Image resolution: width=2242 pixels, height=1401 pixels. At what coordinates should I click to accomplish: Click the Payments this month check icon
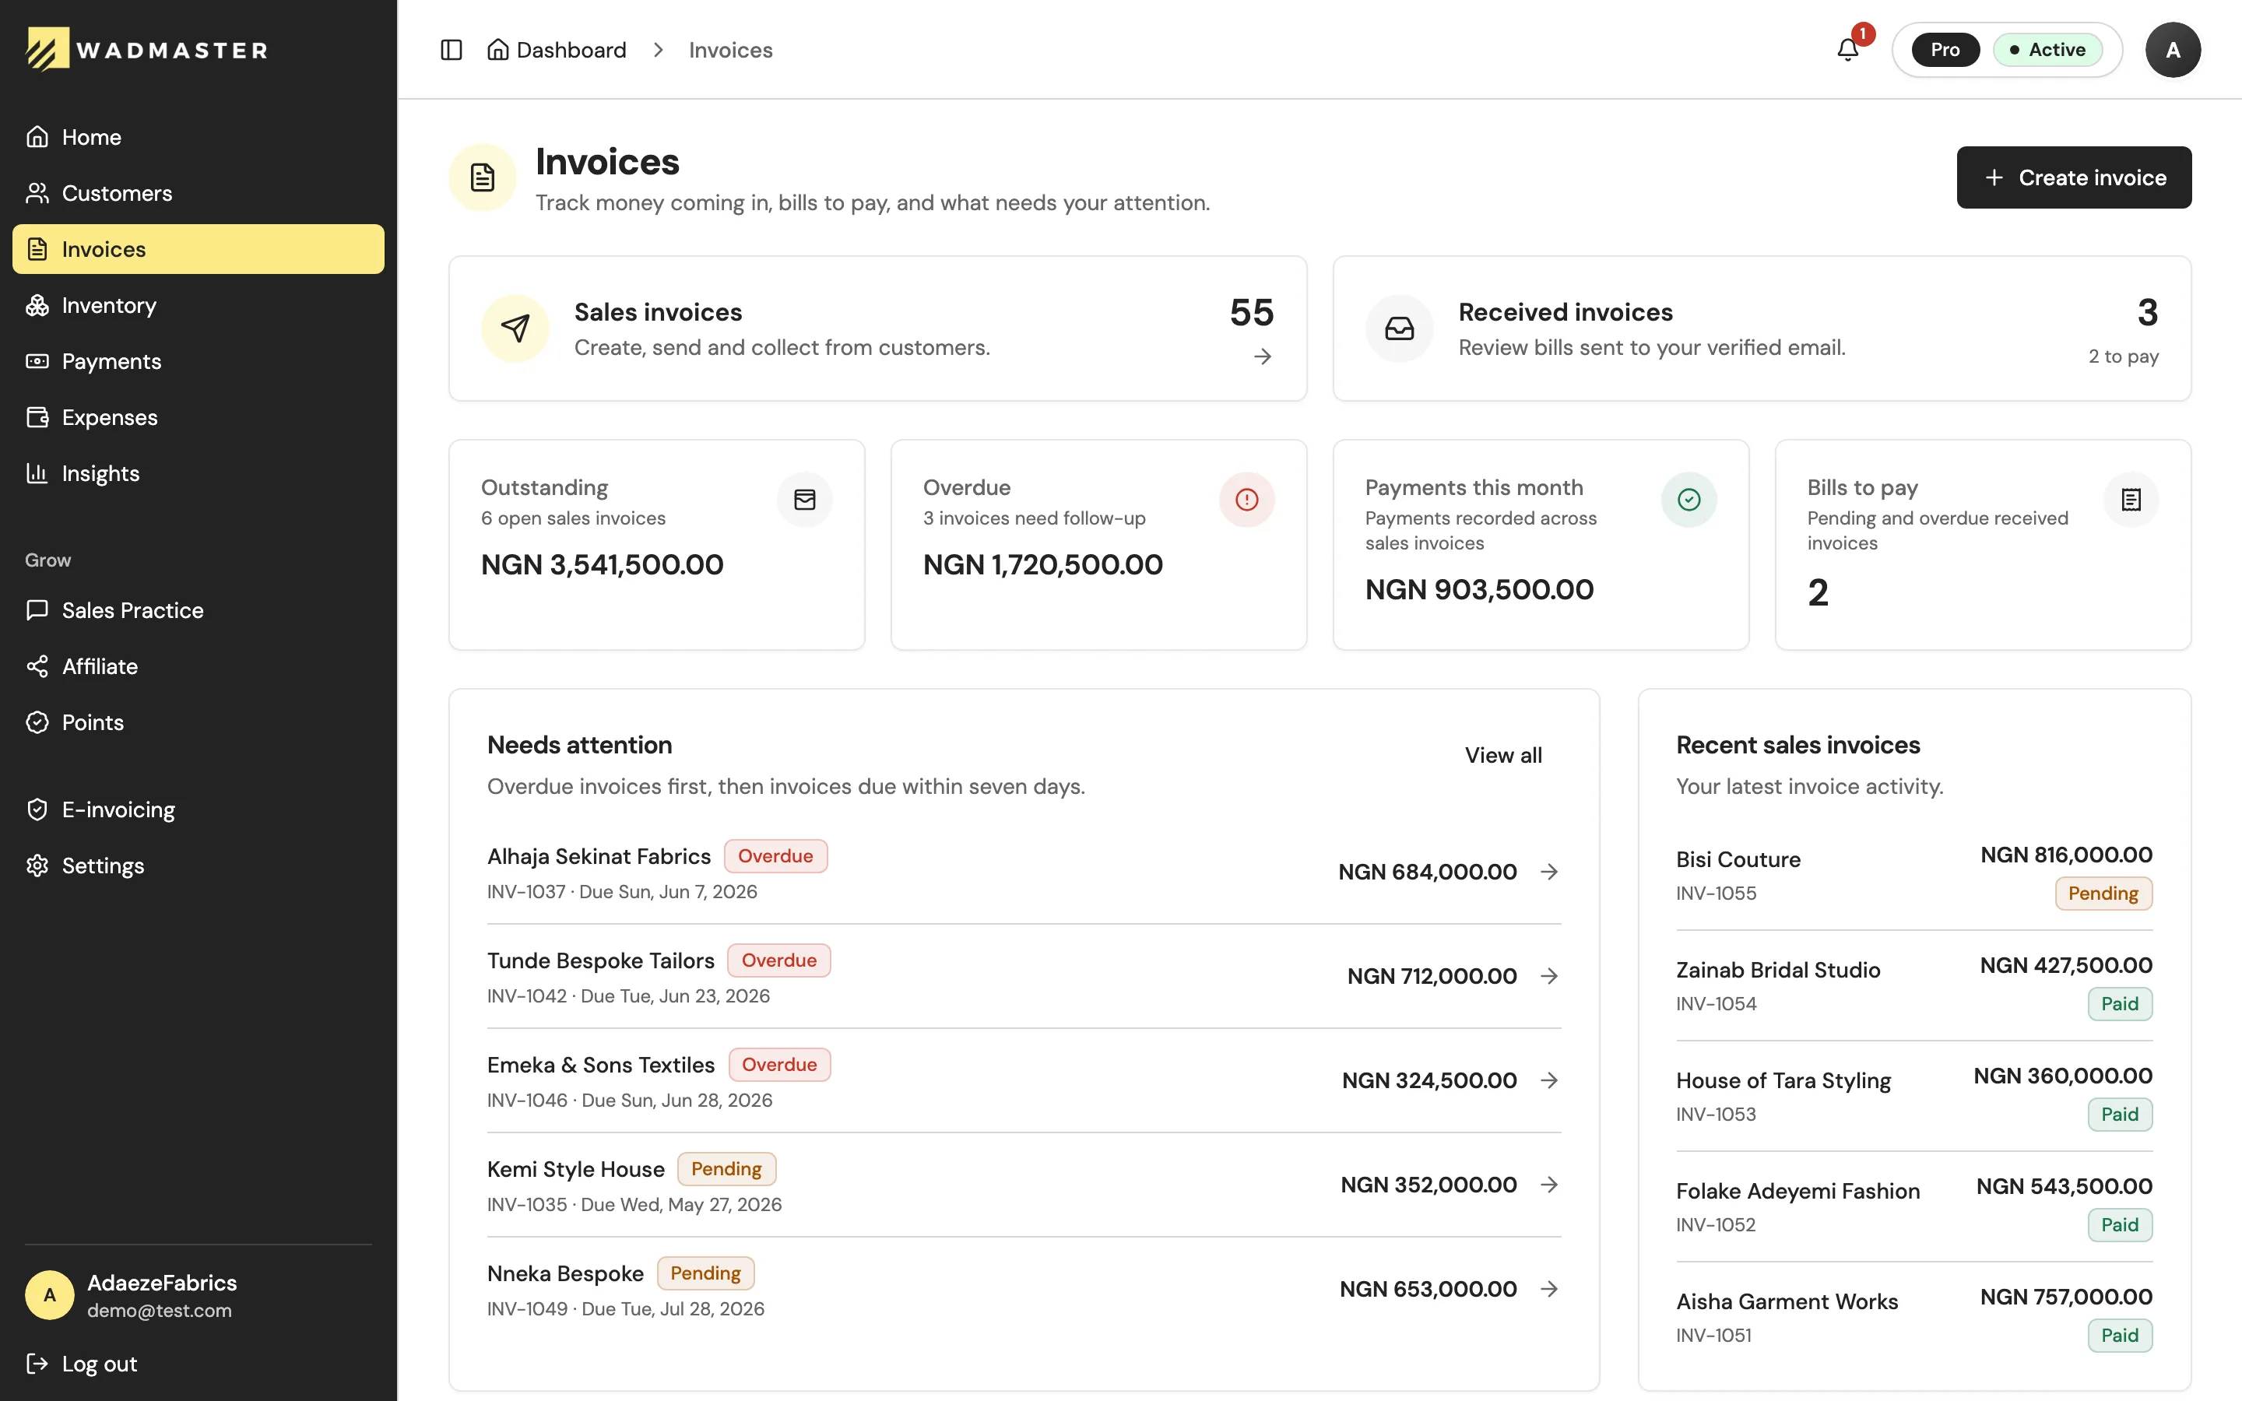pos(1688,500)
